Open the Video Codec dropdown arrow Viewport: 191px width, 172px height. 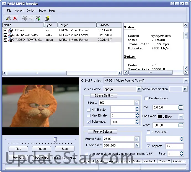pyautogui.click(x=139, y=89)
